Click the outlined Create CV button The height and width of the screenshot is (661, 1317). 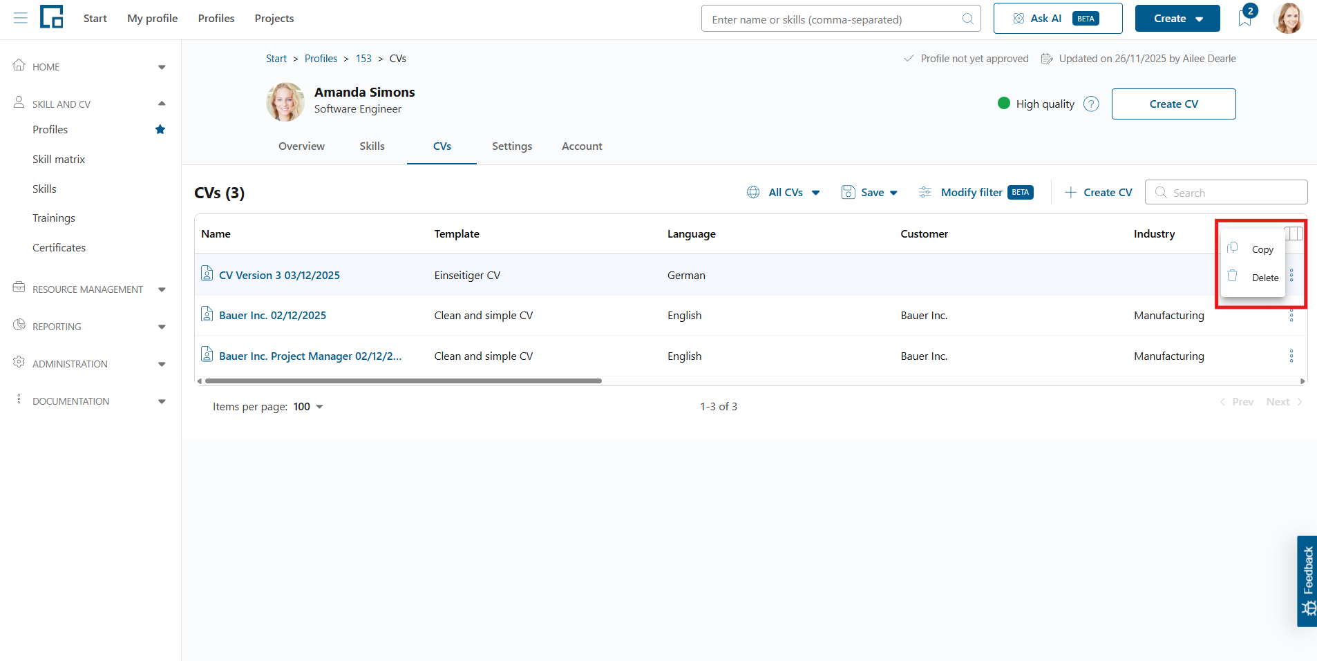pyautogui.click(x=1173, y=104)
